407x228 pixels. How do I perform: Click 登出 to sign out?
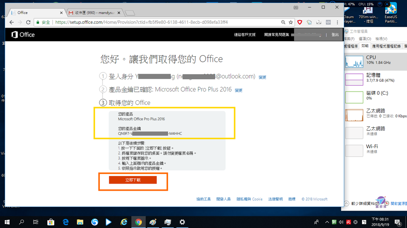(335, 35)
